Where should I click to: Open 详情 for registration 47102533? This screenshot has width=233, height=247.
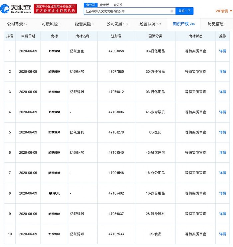point(222,234)
